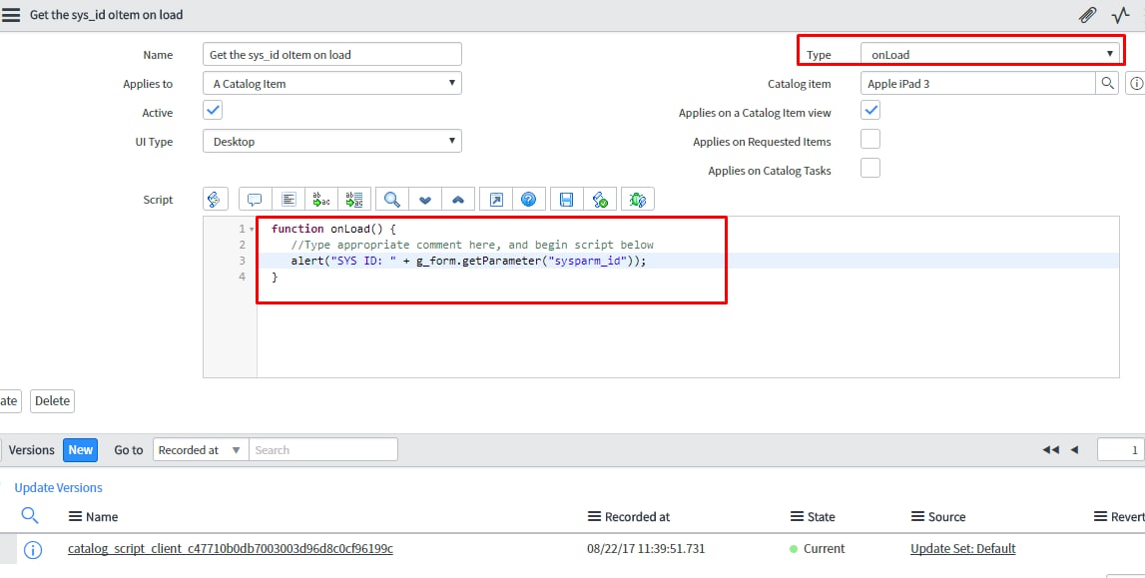Start the script debugger from the toolbar
Screen dimensions: 1145x578
point(637,199)
